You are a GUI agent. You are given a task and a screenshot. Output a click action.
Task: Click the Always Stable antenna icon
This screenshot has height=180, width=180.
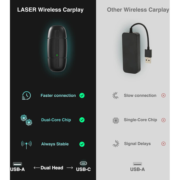tap(26, 145)
